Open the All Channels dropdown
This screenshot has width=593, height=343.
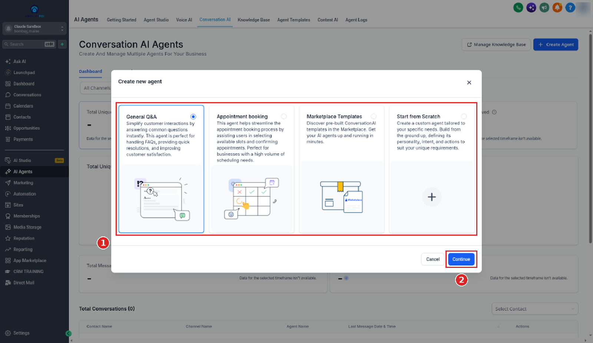[x=97, y=88]
